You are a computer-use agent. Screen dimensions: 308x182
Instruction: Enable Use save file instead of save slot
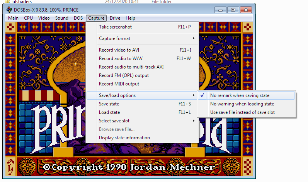[246, 112]
